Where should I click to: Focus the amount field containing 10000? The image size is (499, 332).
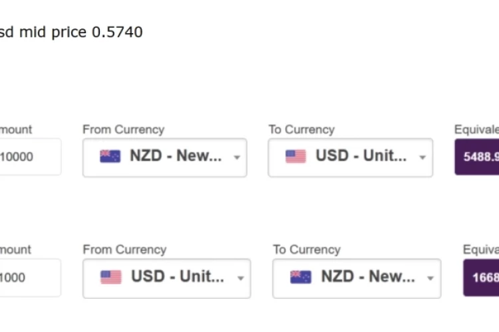pos(30,157)
